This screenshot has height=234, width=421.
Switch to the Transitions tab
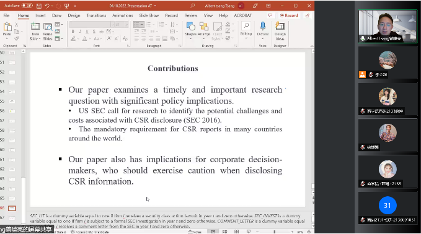click(x=96, y=15)
